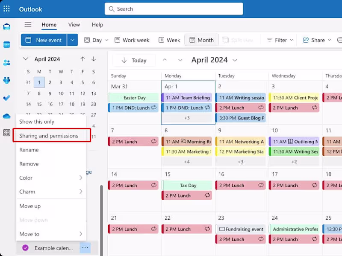
Task: Show +3 more events on Apr 1
Action: 187,118
